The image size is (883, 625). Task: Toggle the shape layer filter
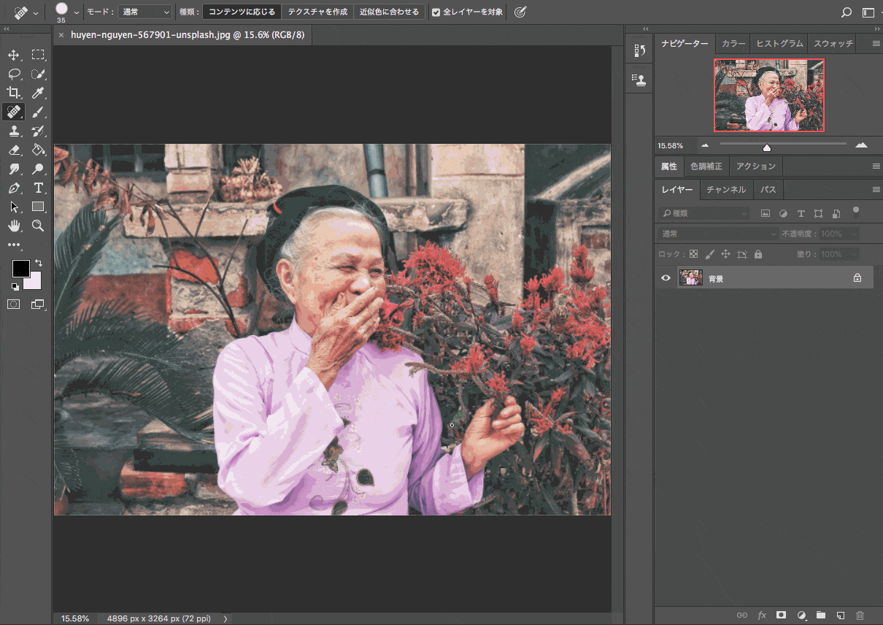[x=818, y=213]
